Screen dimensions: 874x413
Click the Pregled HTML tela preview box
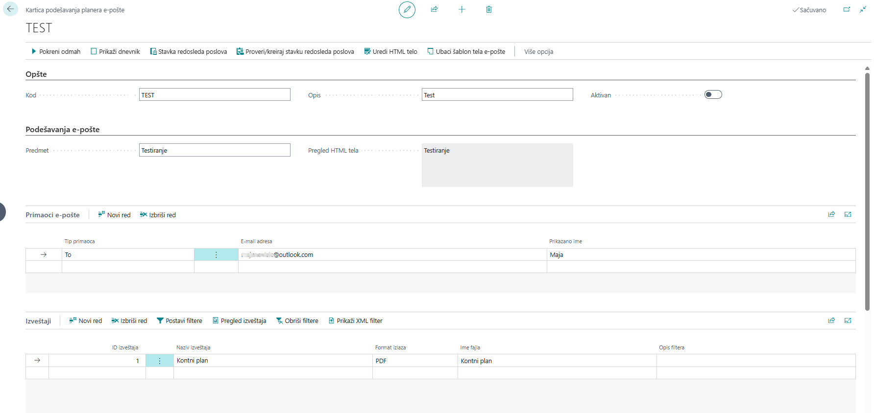tap(497, 165)
